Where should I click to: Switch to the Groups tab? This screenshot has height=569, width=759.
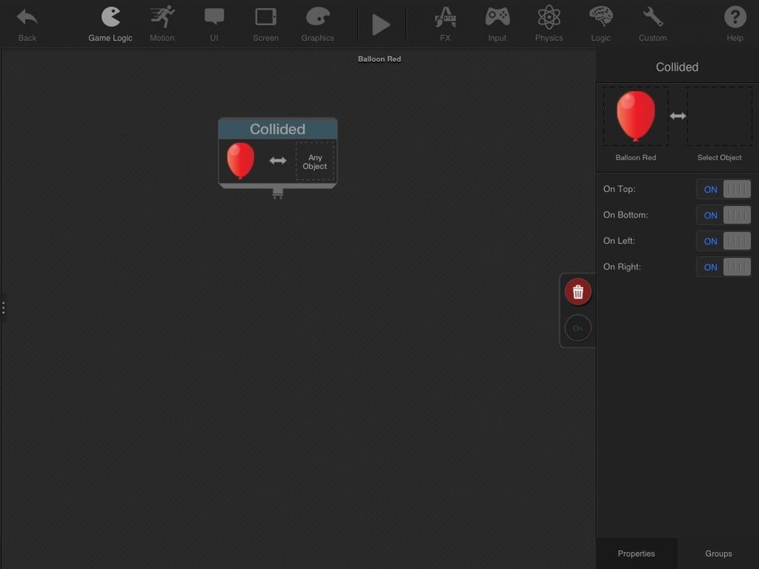click(x=718, y=553)
